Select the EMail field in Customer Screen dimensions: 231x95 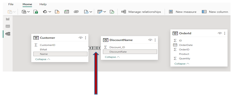click(x=60, y=50)
